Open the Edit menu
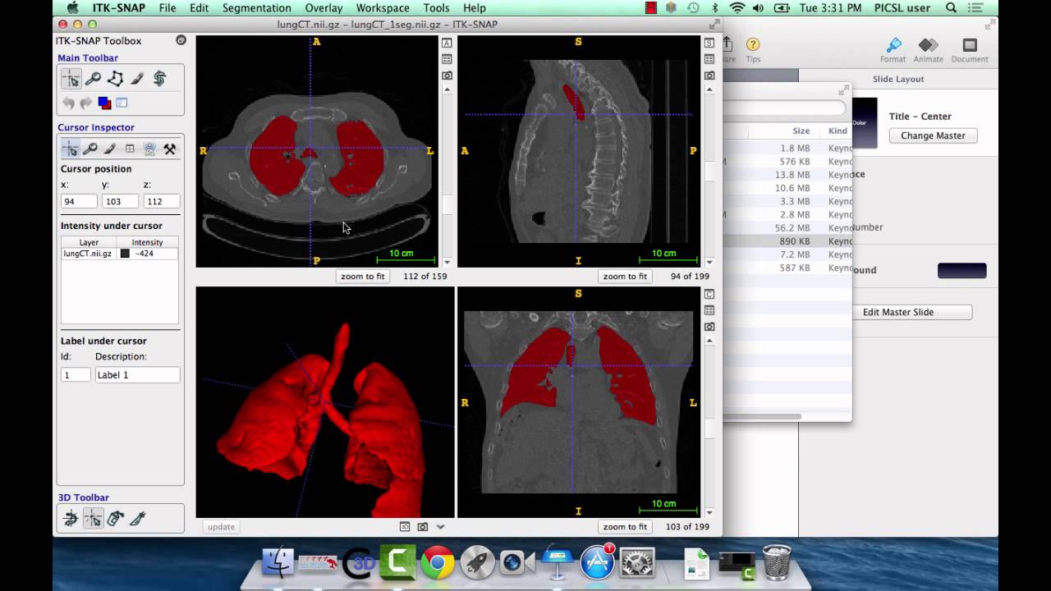The height and width of the screenshot is (591, 1051). pyautogui.click(x=199, y=8)
